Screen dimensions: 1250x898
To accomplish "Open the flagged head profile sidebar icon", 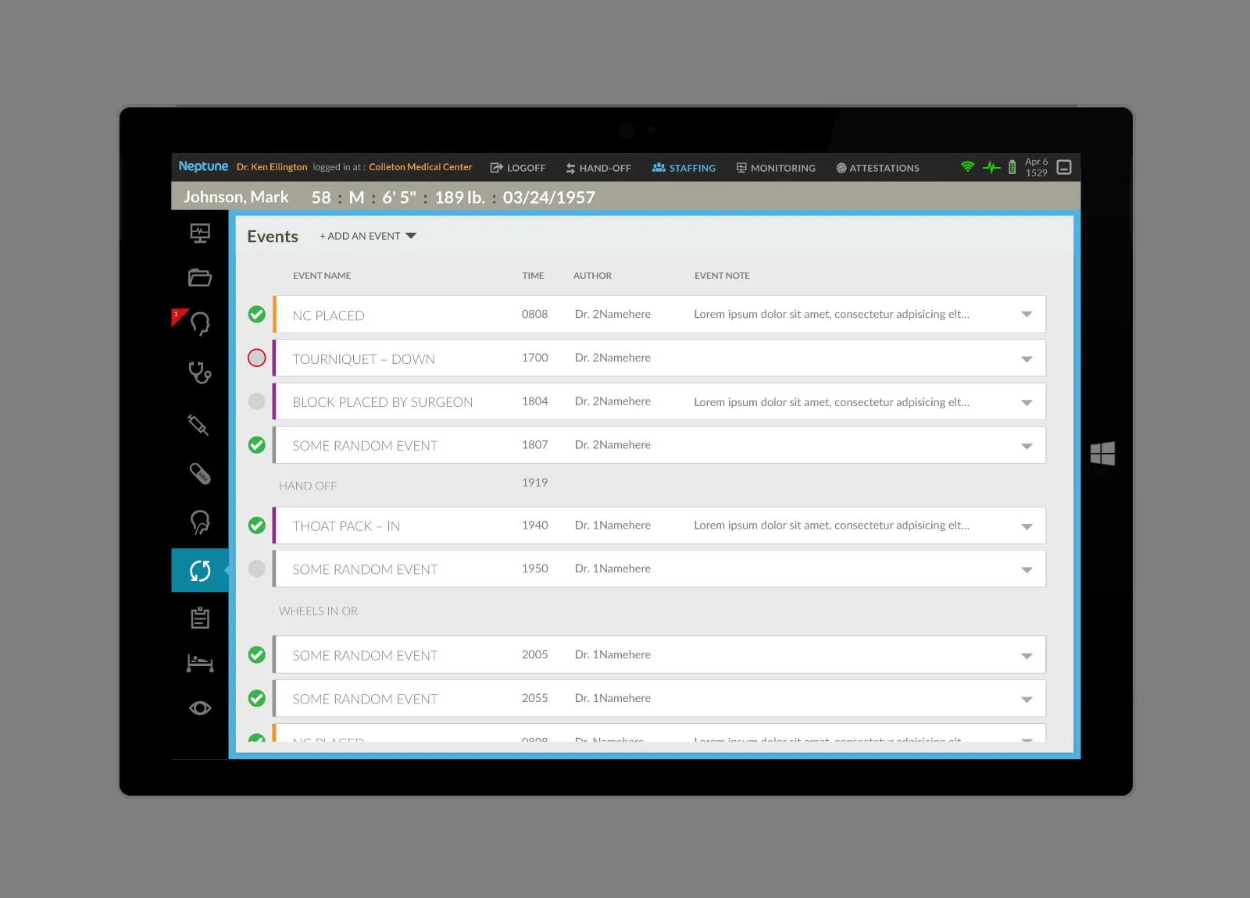I will [200, 323].
